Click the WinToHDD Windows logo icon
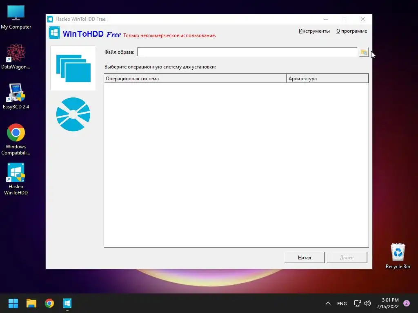Screen dimensions: 418x313 (54, 33)
